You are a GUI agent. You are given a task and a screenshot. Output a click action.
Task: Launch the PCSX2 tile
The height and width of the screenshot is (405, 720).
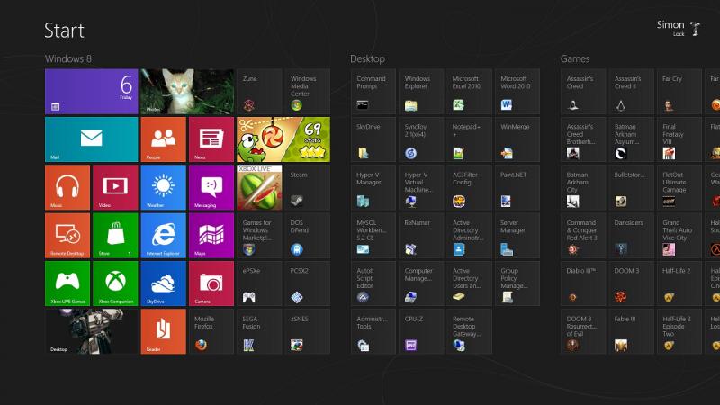pyautogui.click(x=307, y=283)
